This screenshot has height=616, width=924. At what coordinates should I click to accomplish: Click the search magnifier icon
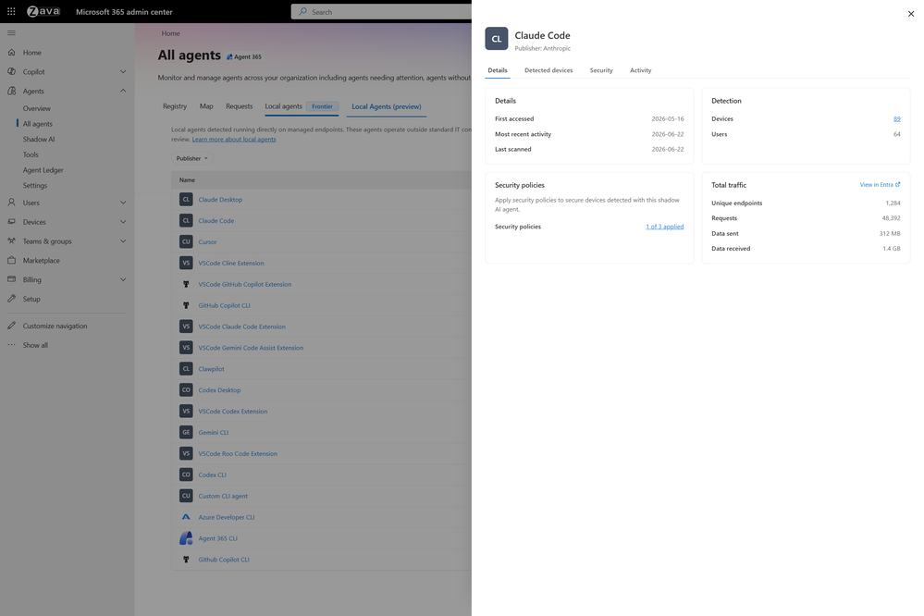click(302, 11)
